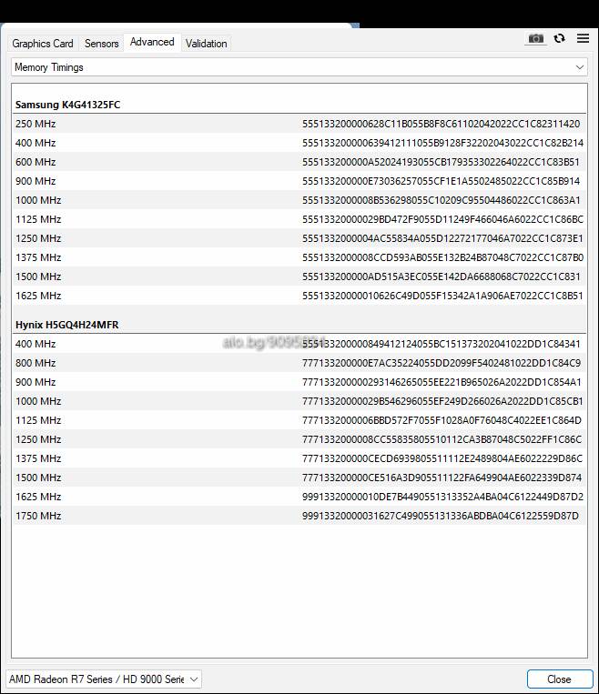Switch to the Sensors tab
Viewport: 599px width, 694px height.
coord(101,44)
